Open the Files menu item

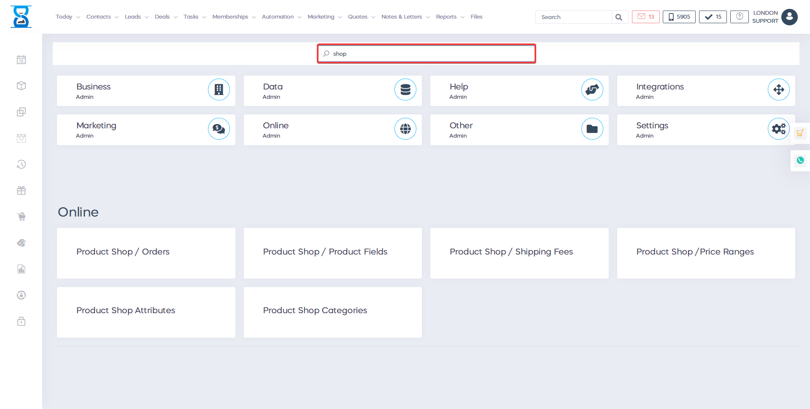(x=476, y=17)
